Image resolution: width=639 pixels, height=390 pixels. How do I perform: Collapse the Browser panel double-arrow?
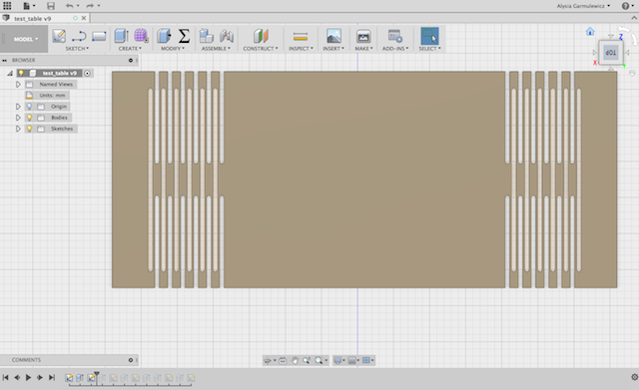click(4, 60)
